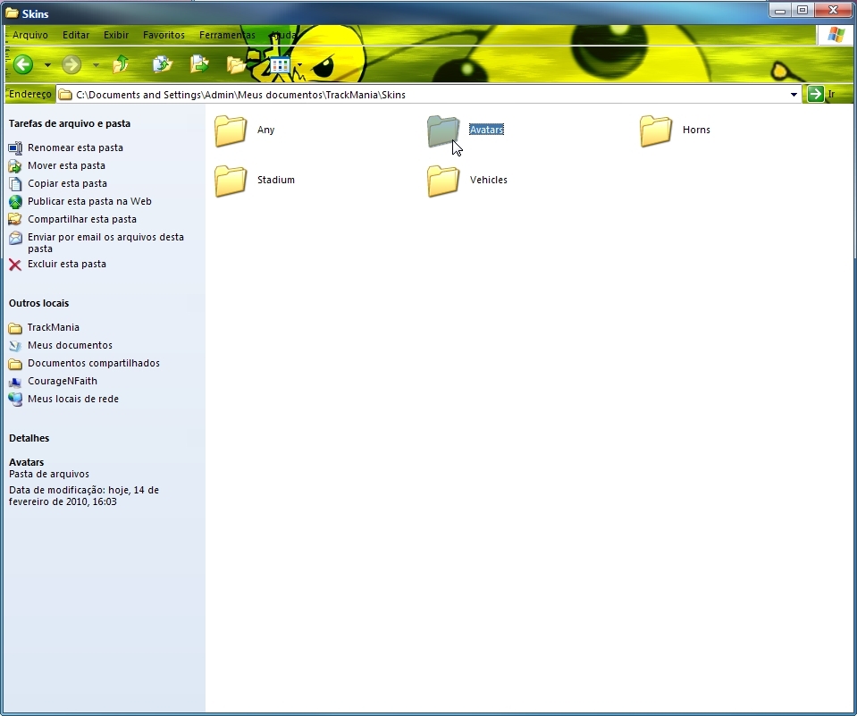Click the Mover esta pasta link
Viewport: 857px width, 716px height.
click(x=66, y=165)
